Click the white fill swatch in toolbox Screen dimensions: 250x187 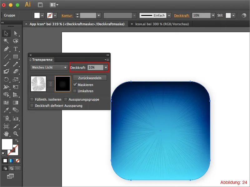[7, 144]
